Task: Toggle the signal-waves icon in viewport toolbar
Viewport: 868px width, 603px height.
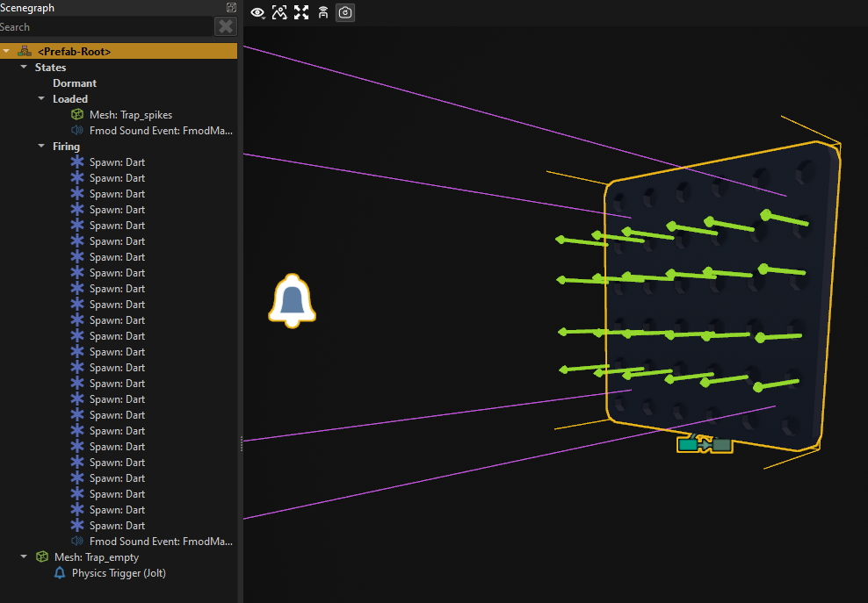Action: [x=323, y=12]
